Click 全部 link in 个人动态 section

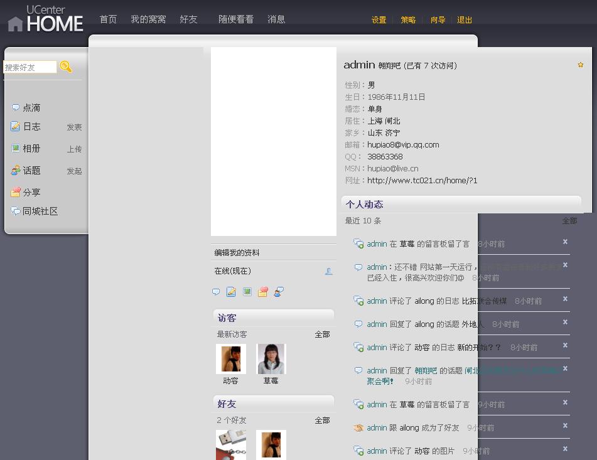(569, 221)
